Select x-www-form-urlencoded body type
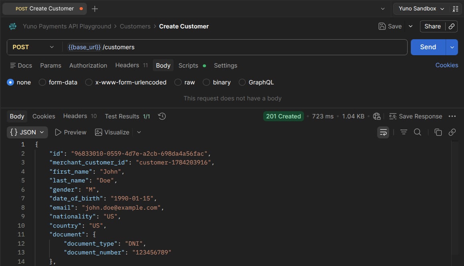The image size is (464, 266). 126,82
